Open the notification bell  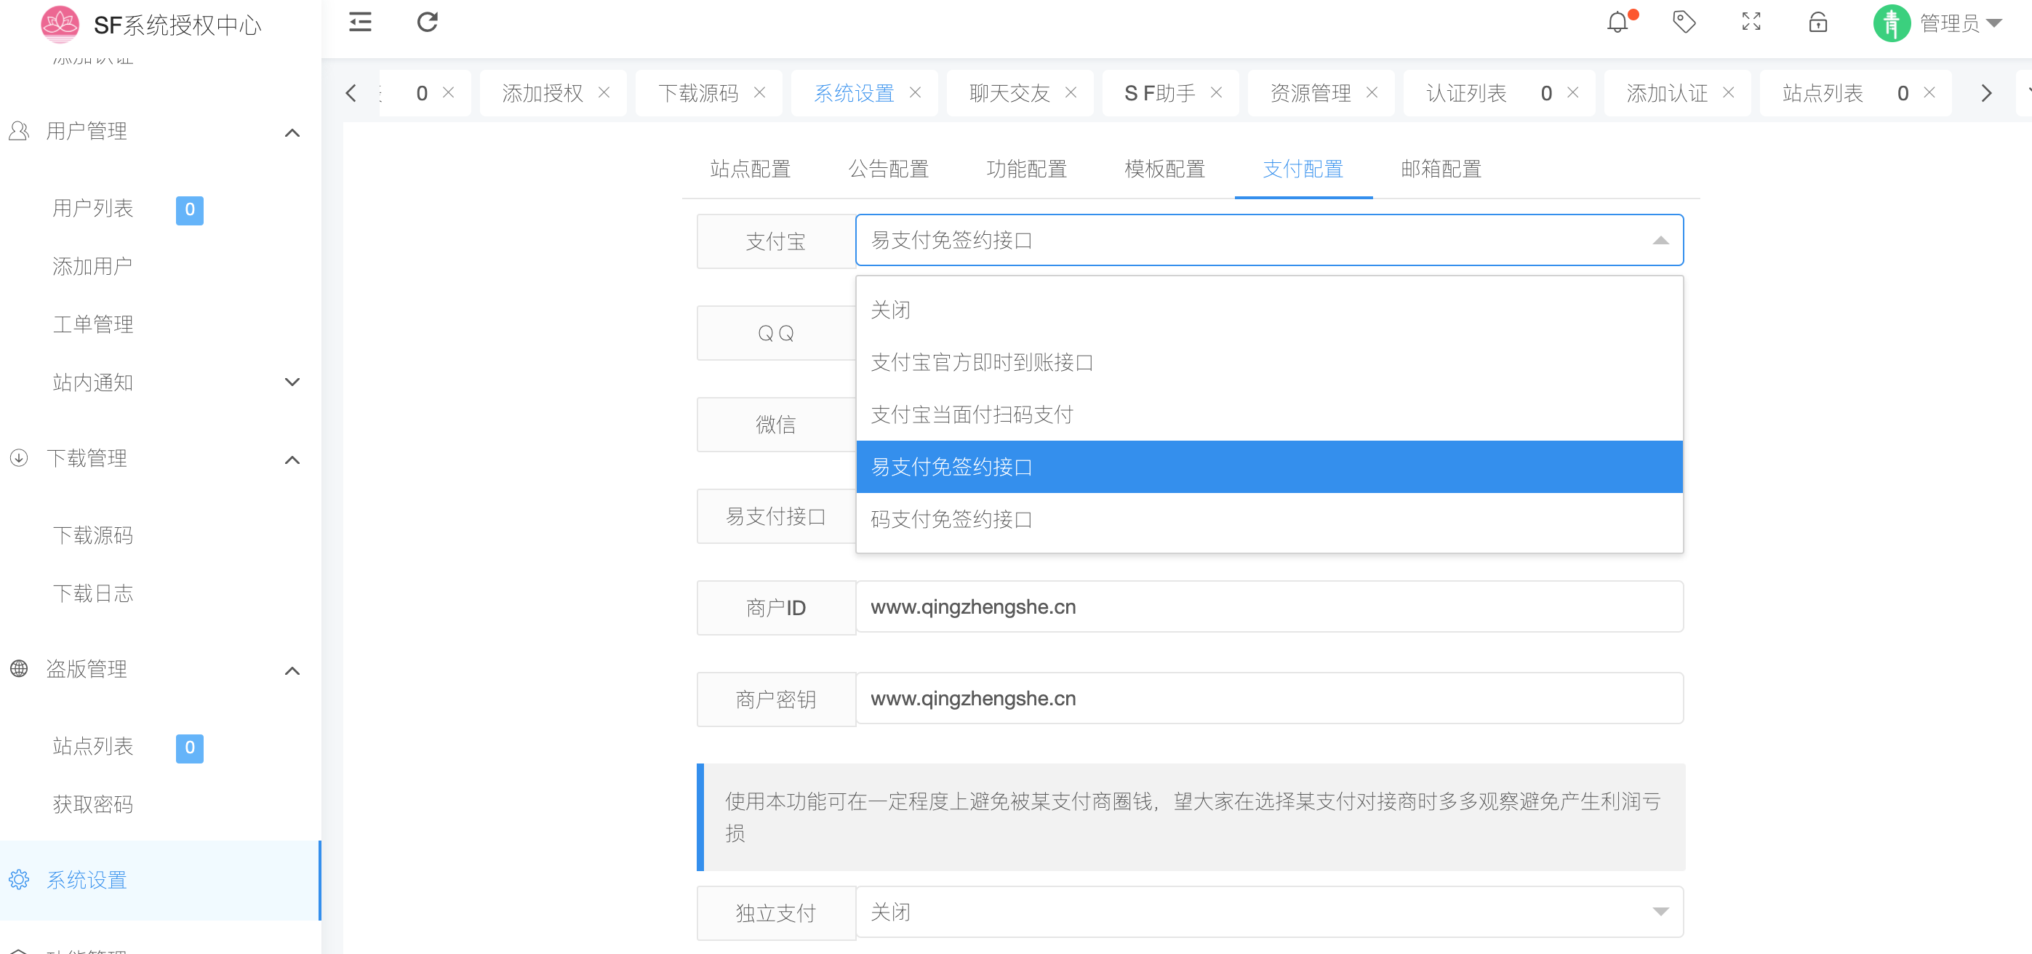point(1617,22)
